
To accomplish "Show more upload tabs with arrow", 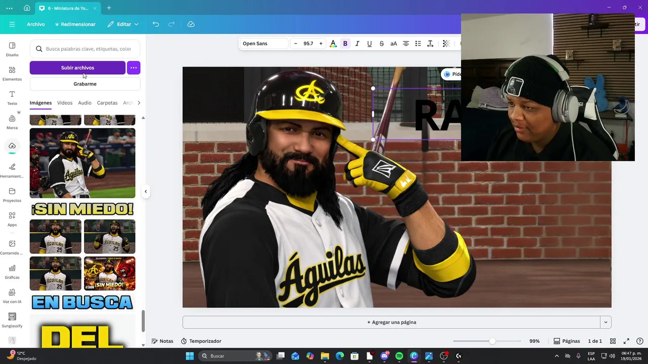I will pos(139,103).
